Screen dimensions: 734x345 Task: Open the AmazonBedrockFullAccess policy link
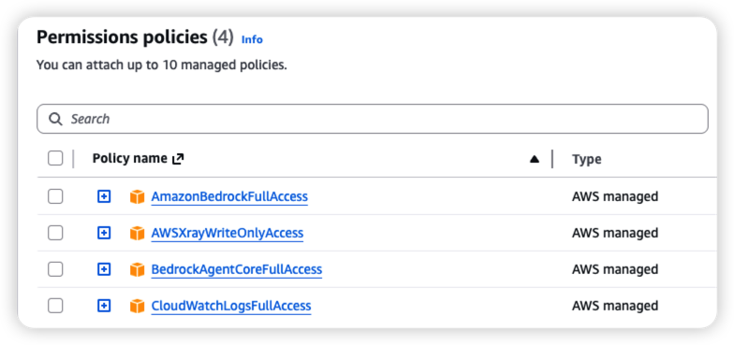(229, 196)
